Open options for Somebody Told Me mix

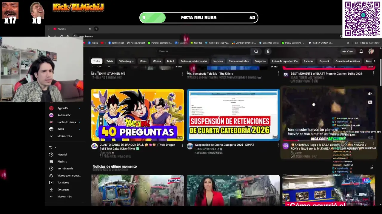(278, 74)
